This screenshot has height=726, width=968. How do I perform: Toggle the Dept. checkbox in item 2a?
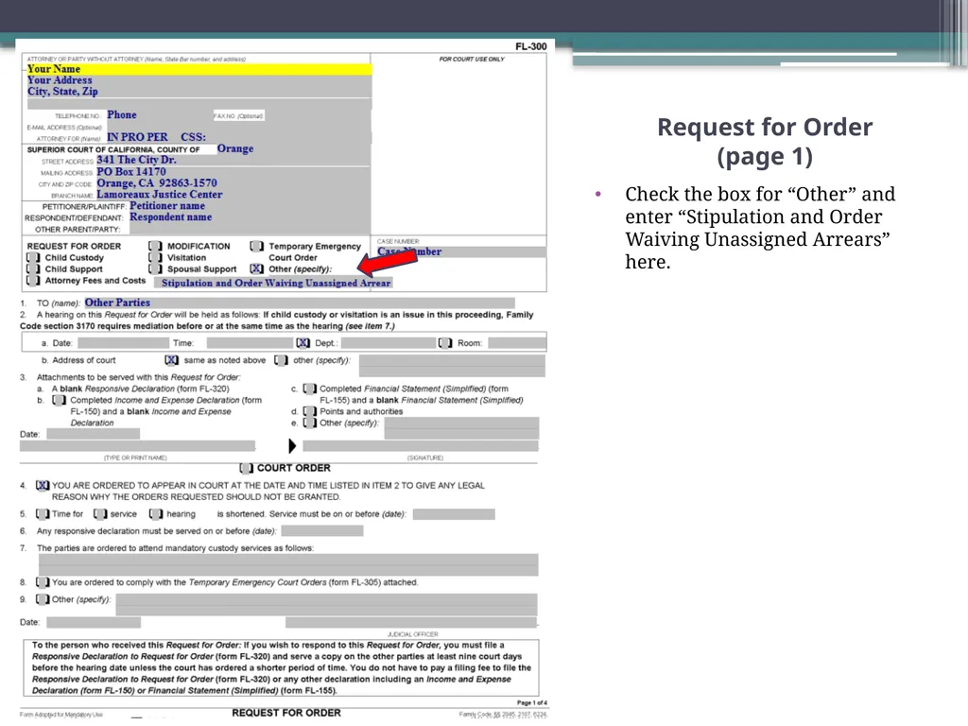pos(303,342)
